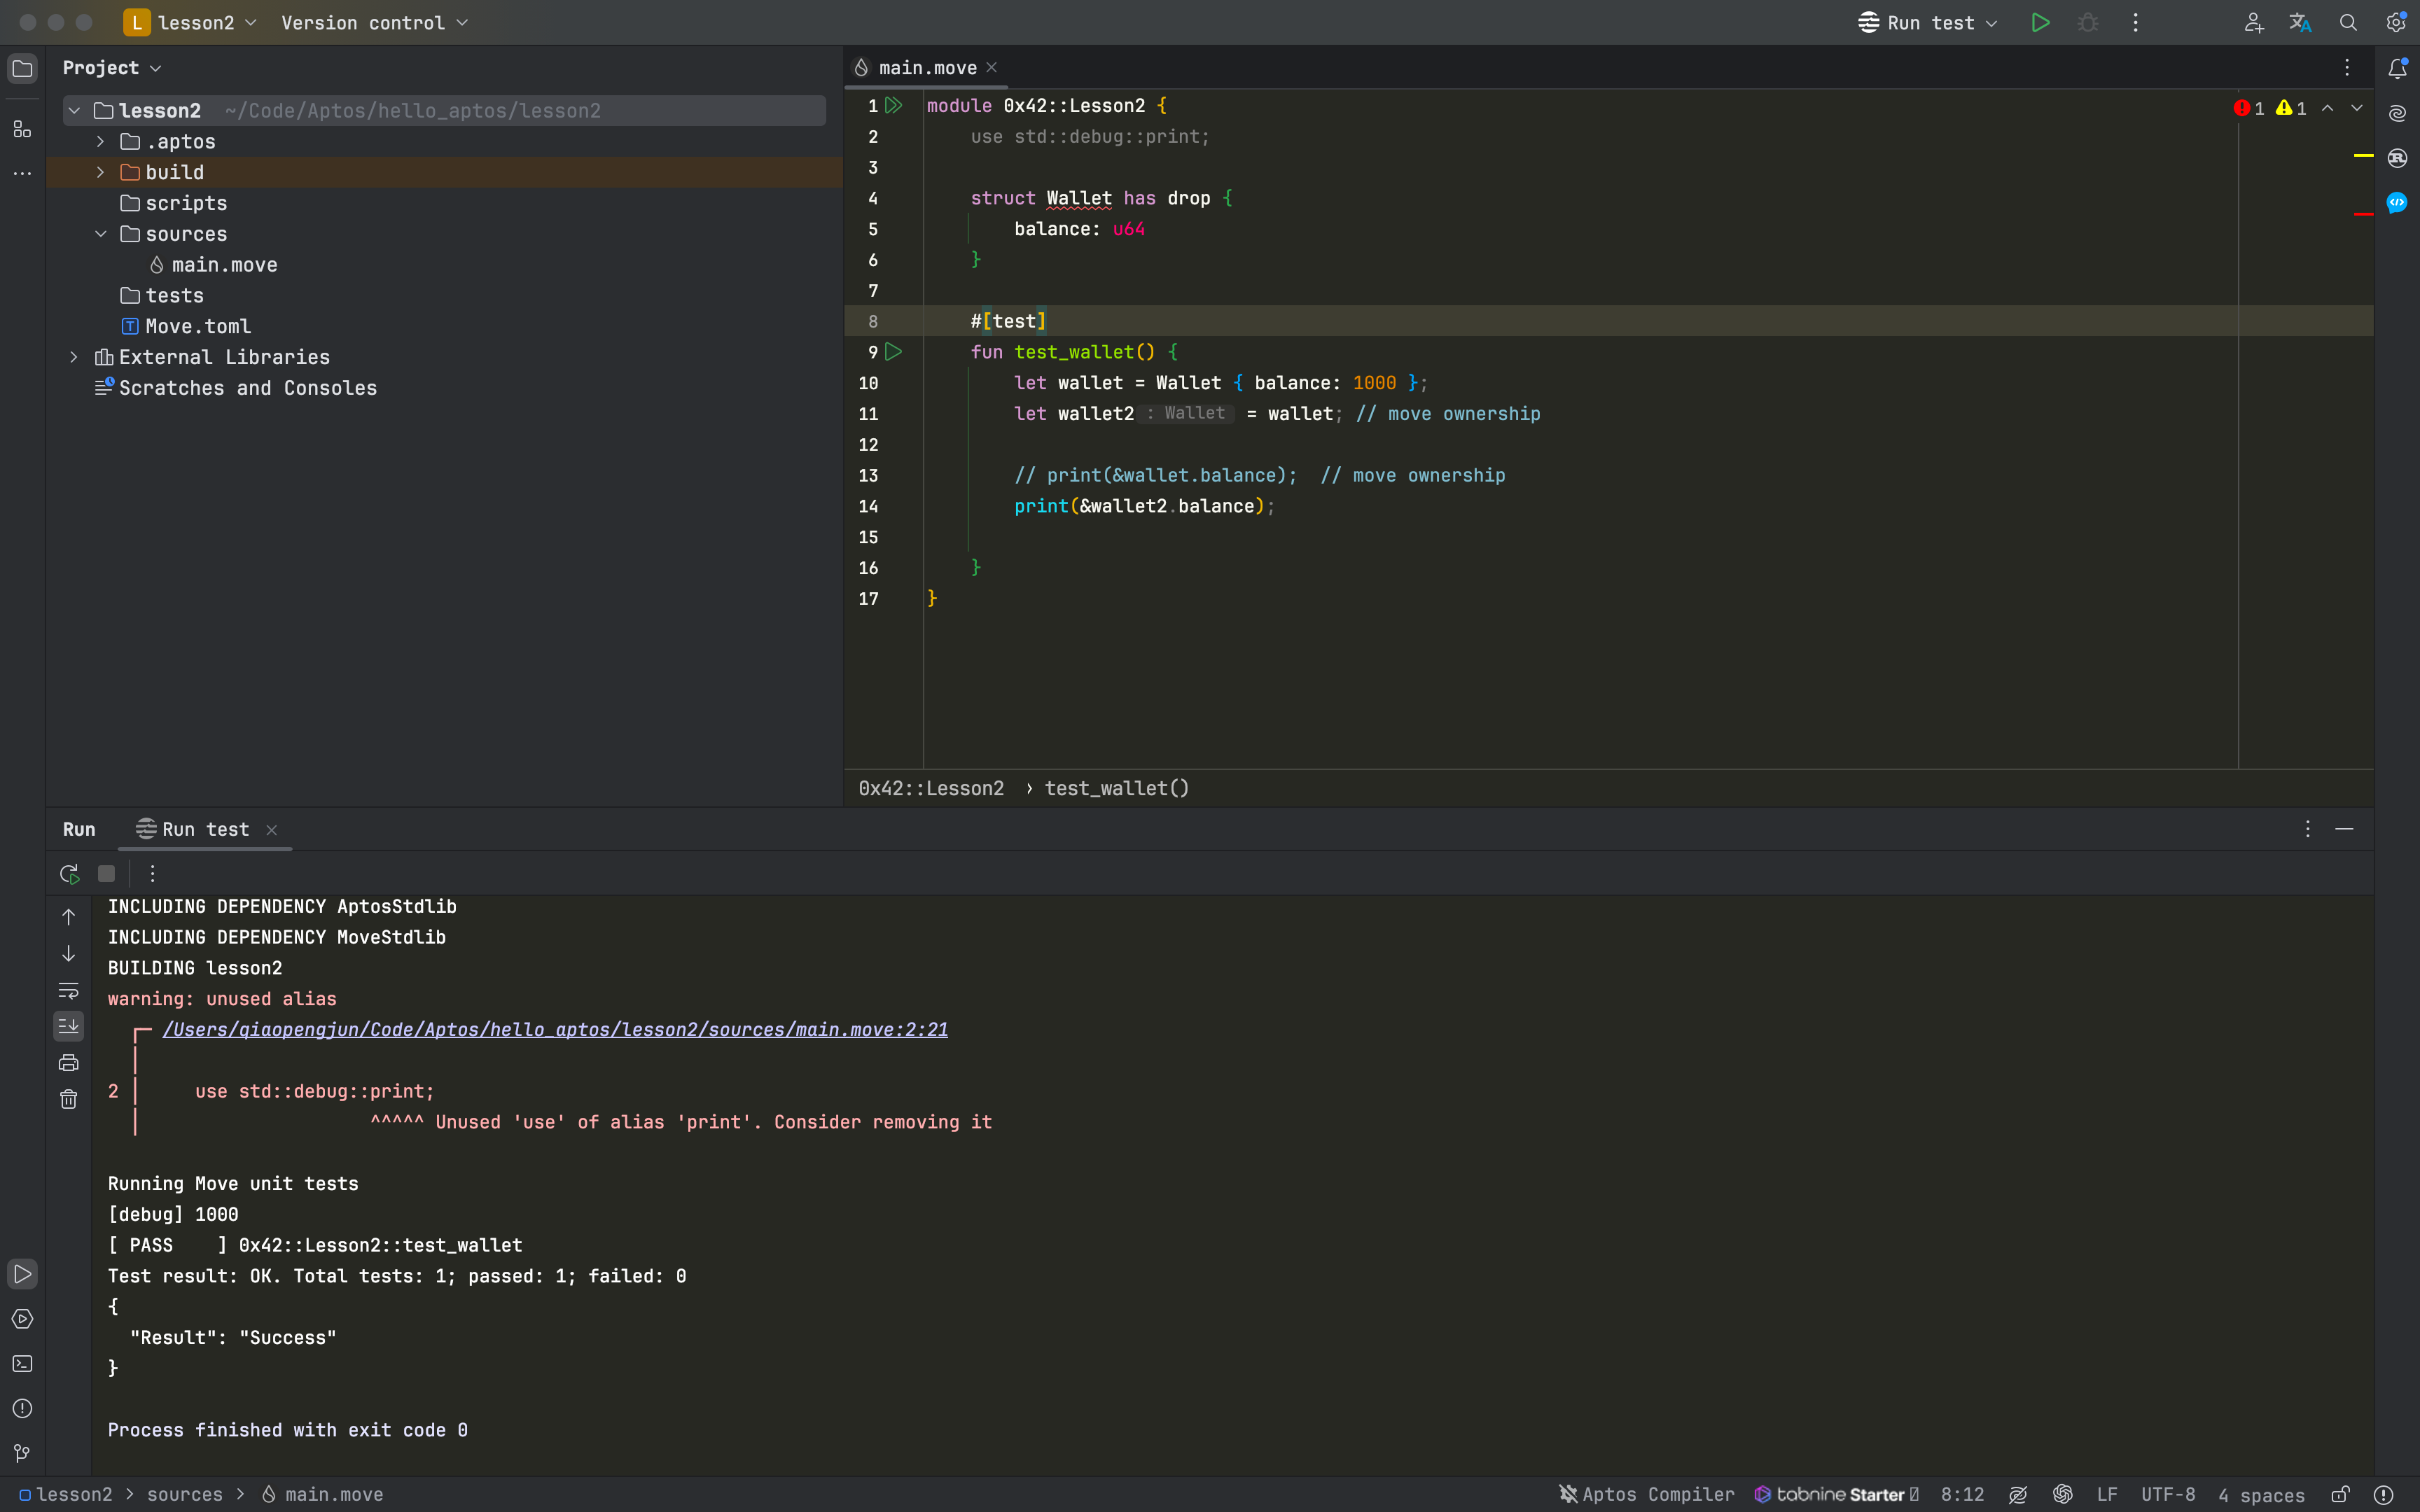The height and width of the screenshot is (1512, 2420).
Task: Expand External Libraries node
Action: (x=74, y=357)
